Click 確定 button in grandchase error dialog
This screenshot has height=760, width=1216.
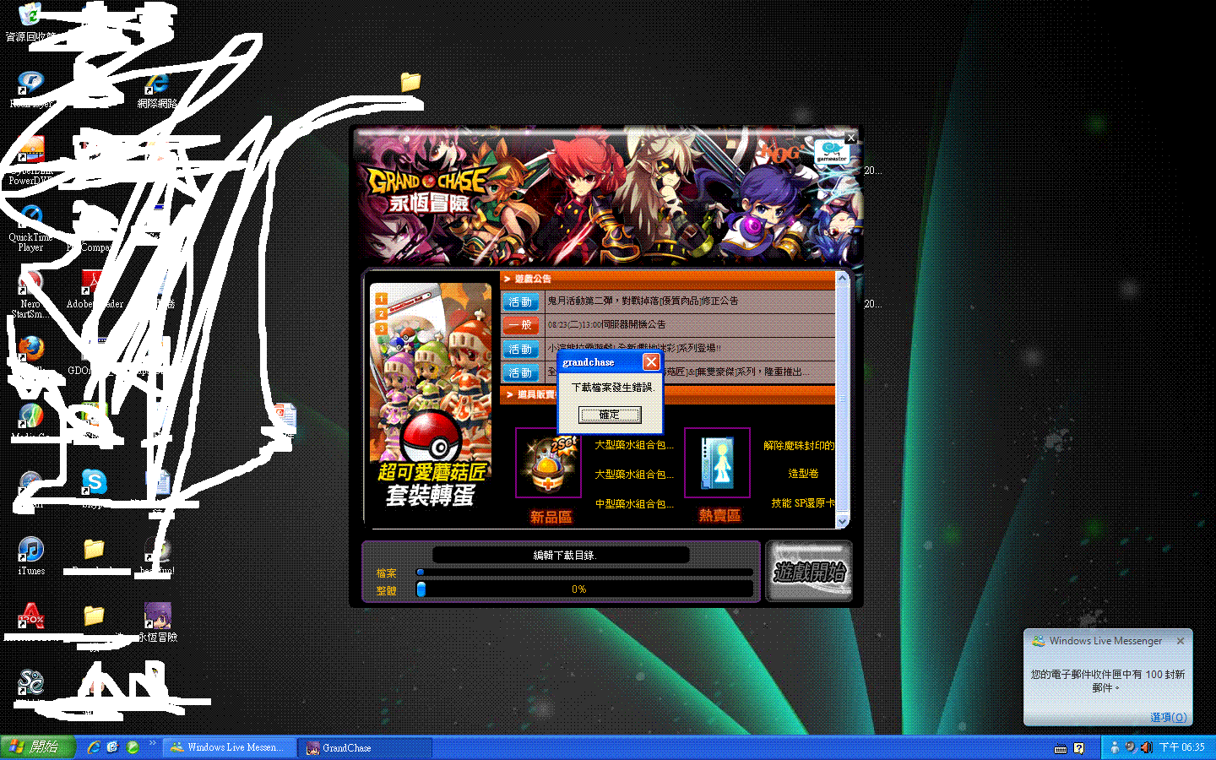pyautogui.click(x=610, y=415)
